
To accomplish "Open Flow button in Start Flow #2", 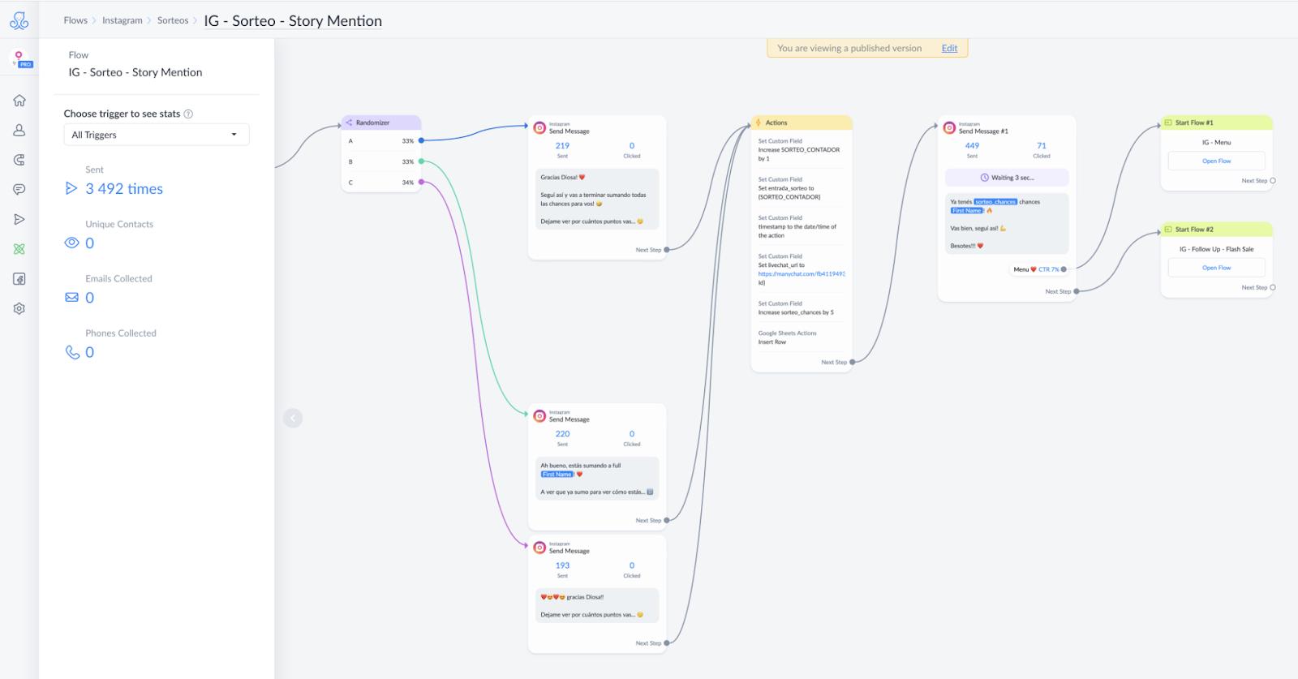I will tap(1216, 268).
